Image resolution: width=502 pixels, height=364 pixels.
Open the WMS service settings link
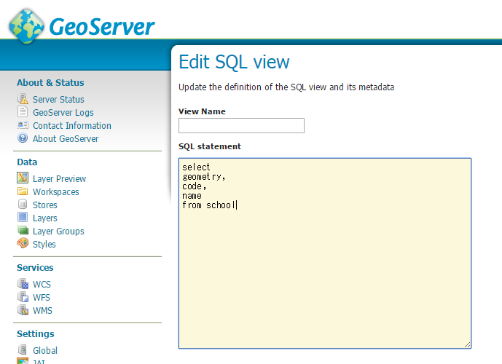pyautogui.click(x=42, y=311)
